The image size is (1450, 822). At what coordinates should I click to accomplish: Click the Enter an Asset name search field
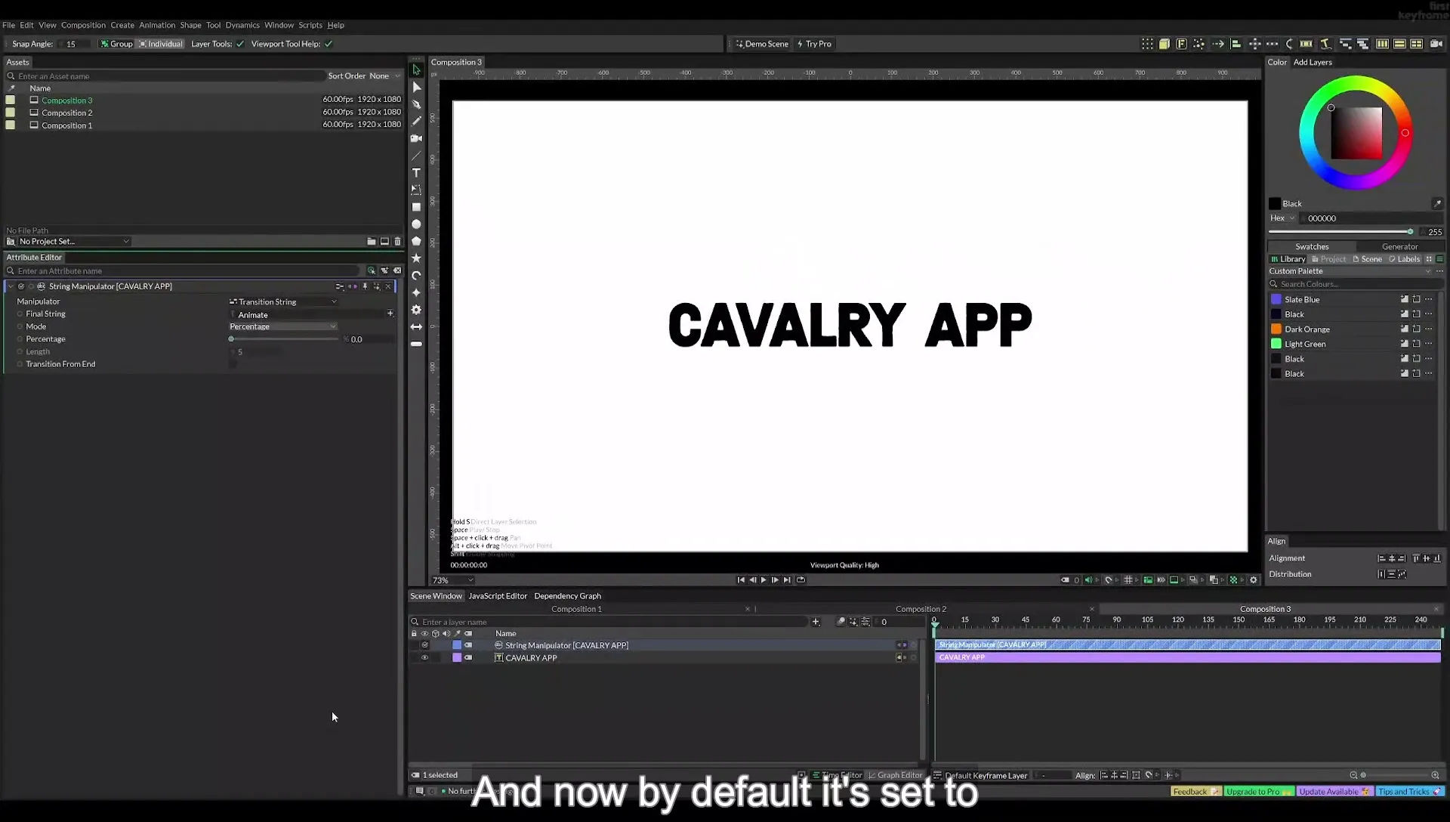[x=166, y=76]
